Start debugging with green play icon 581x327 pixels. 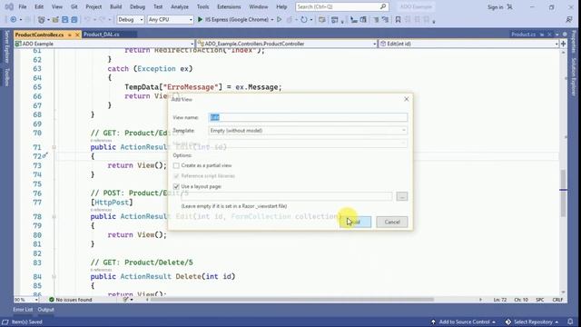tap(200, 20)
